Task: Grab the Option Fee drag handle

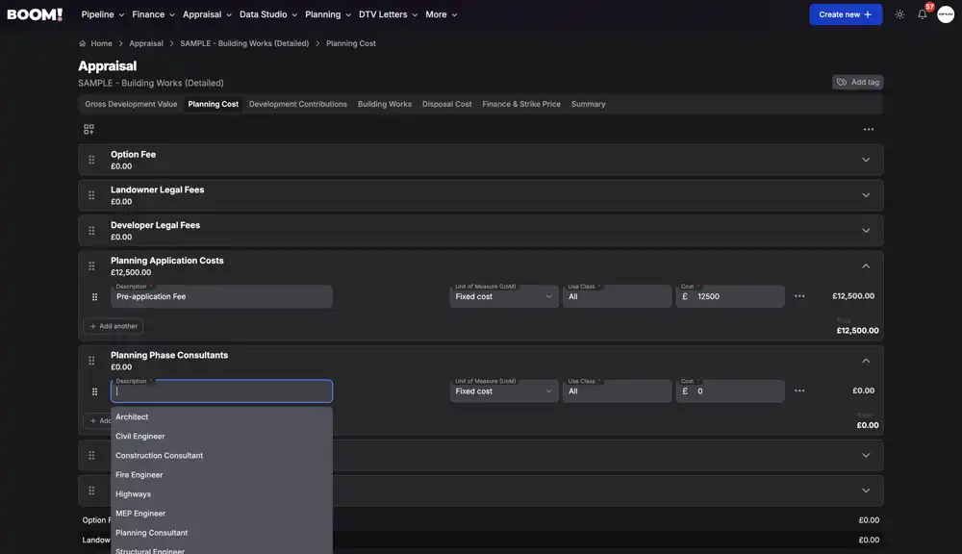Action: coord(91,160)
